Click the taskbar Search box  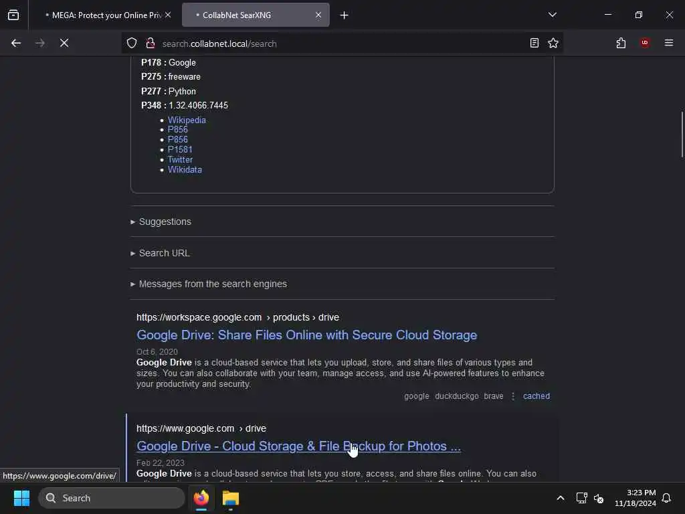pos(112,498)
